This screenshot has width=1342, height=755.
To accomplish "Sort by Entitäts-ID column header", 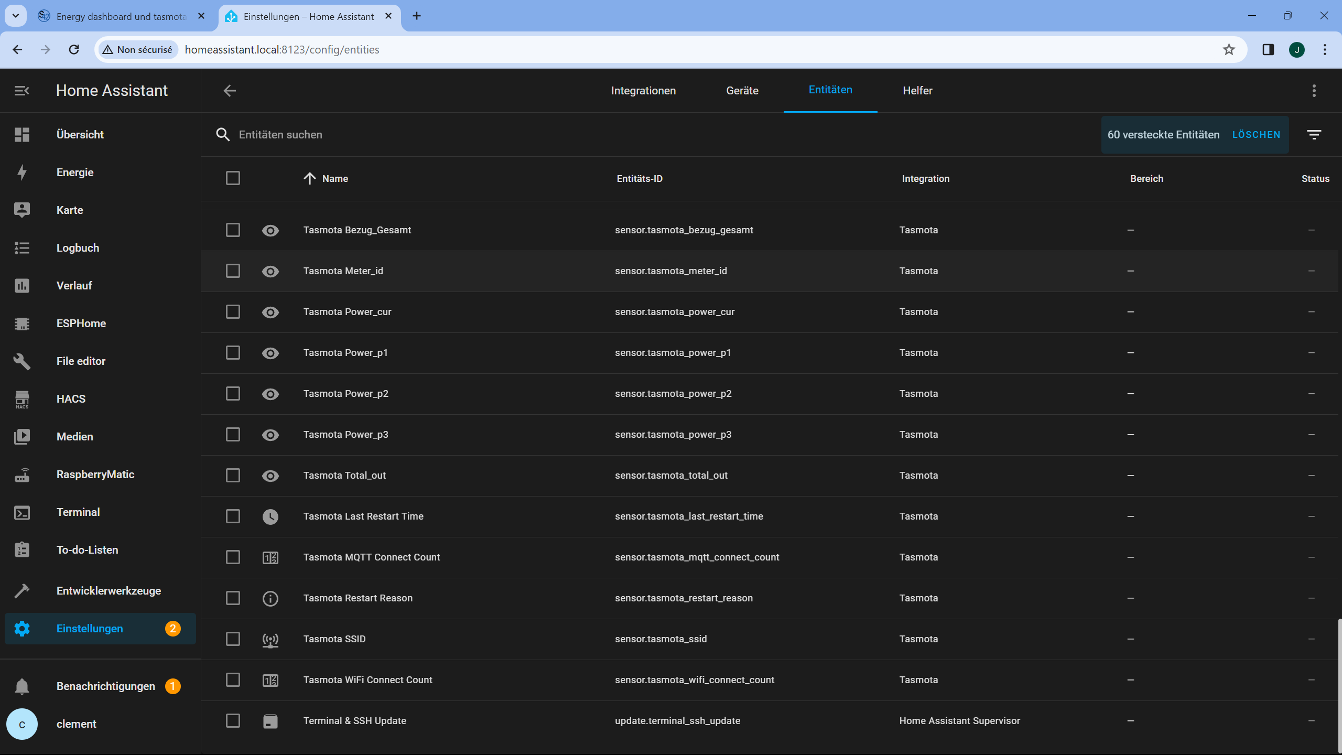I will tap(640, 179).
